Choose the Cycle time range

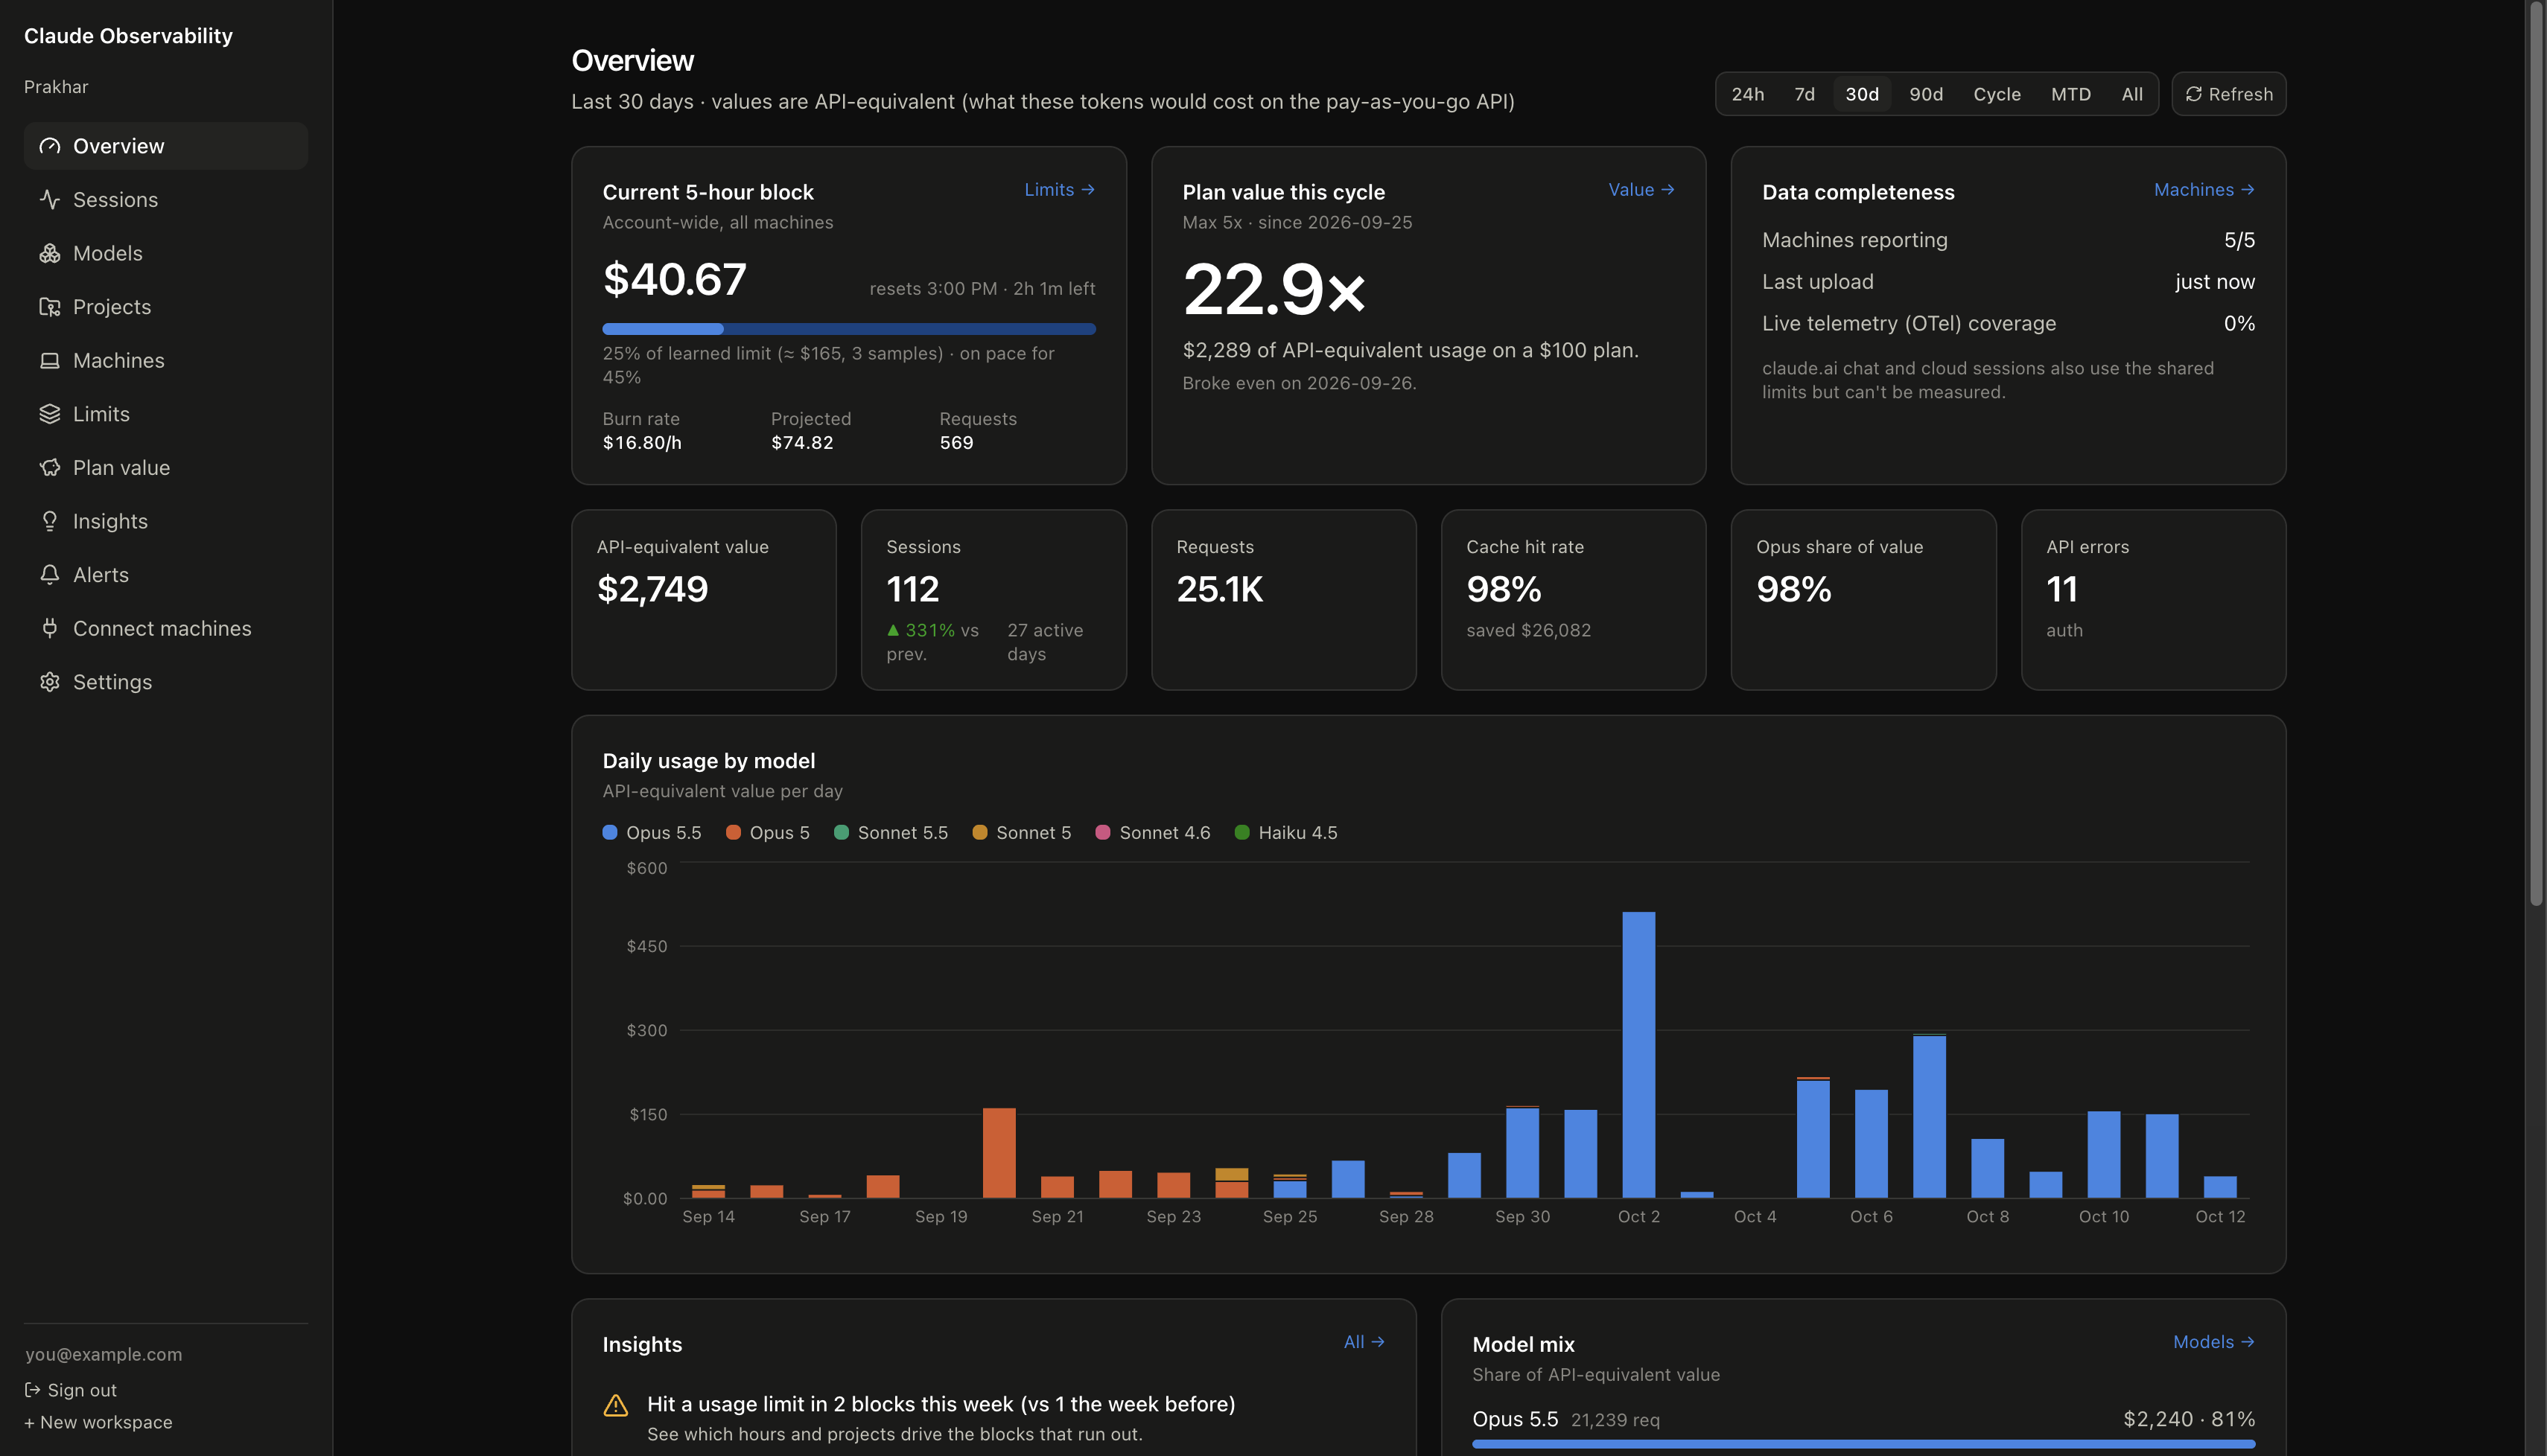pyautogui.click(x=1997, y=94)
